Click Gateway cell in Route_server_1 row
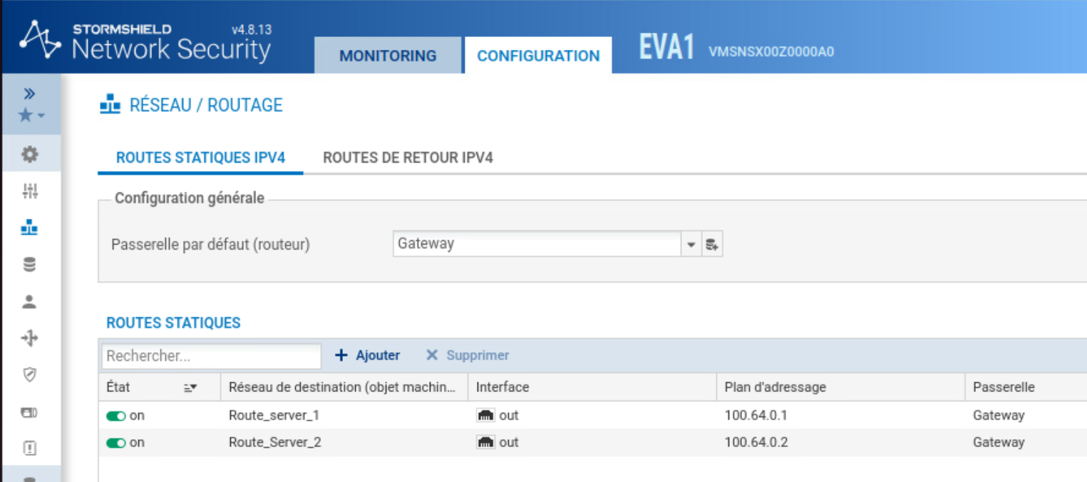Screen dimensions: 1087x482 tap(999, 415)
